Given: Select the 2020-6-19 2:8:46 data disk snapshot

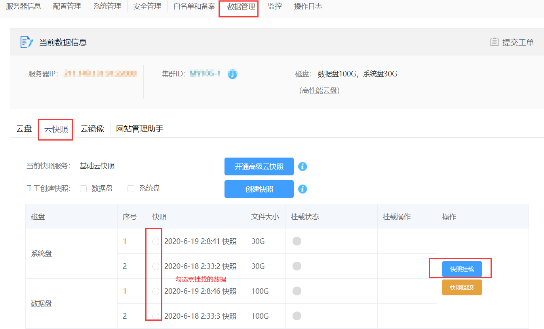Looking at the screenshot, I should point(156,291).
